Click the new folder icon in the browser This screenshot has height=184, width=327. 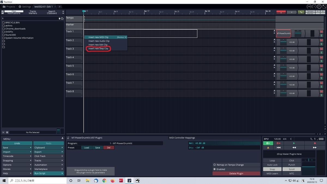point(62,19)
